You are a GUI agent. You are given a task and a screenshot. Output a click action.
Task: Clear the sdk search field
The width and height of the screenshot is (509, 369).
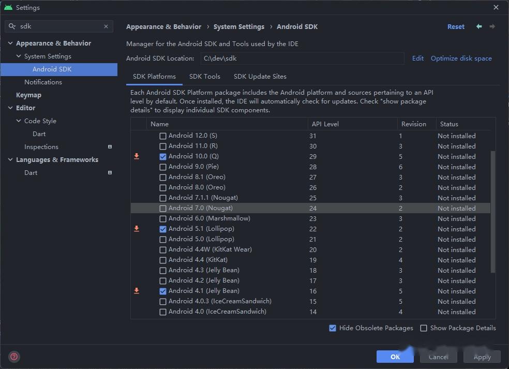click(106, 26)
